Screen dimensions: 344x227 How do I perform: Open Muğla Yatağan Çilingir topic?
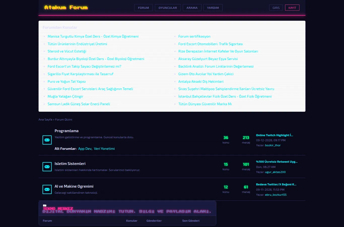coord(65,97)
